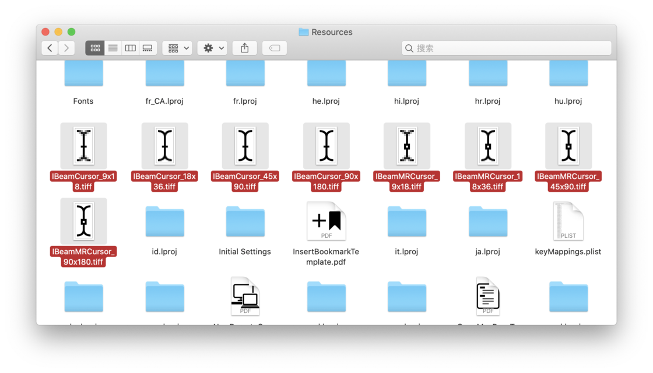The width and height of the screenshot is (653, 373).
Task: Switch to list view
Action: point(113,48)
